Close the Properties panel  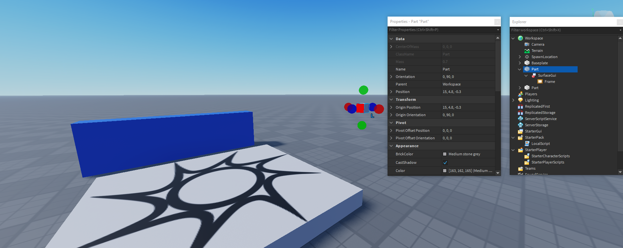[497, 22]
